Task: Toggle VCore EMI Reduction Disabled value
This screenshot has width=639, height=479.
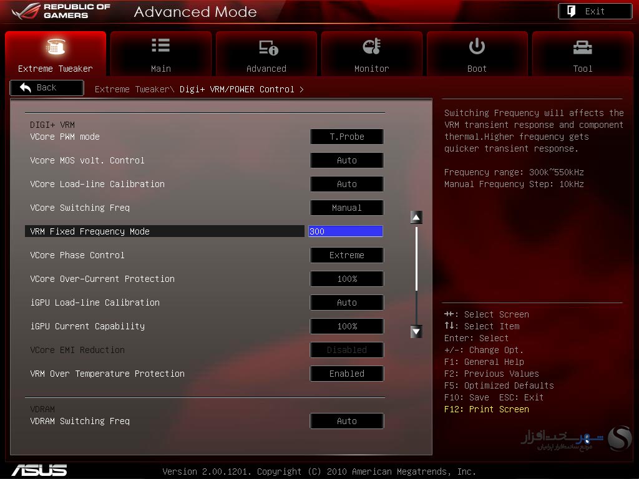Action: (347, 350)
